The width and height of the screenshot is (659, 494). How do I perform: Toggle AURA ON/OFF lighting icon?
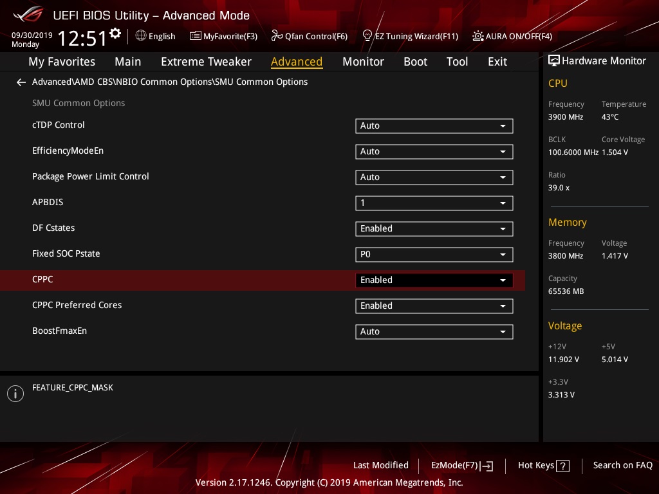[x=478, y=36]
